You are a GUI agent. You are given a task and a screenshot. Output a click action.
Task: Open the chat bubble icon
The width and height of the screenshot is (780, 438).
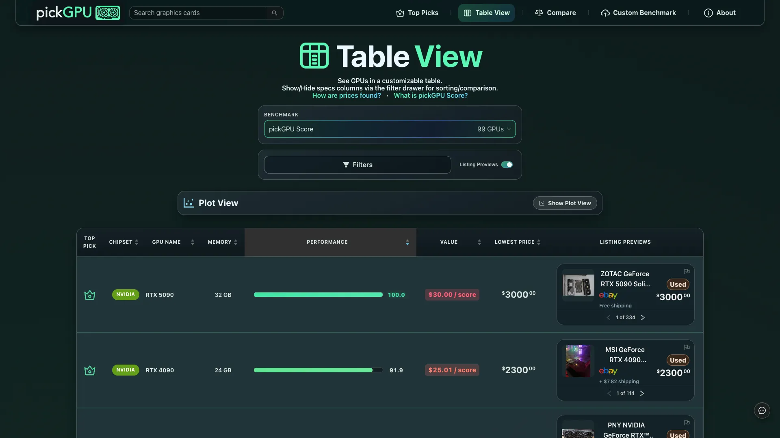coord(762,410)
